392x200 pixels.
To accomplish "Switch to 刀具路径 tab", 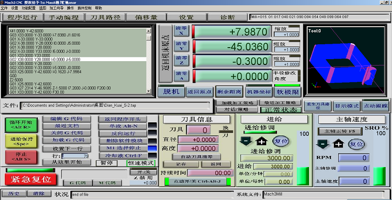I will (x=105, y=17).
